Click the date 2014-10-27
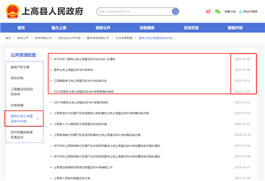The height and width of the screenshot is (181, 265). click(x=242, y=167)
